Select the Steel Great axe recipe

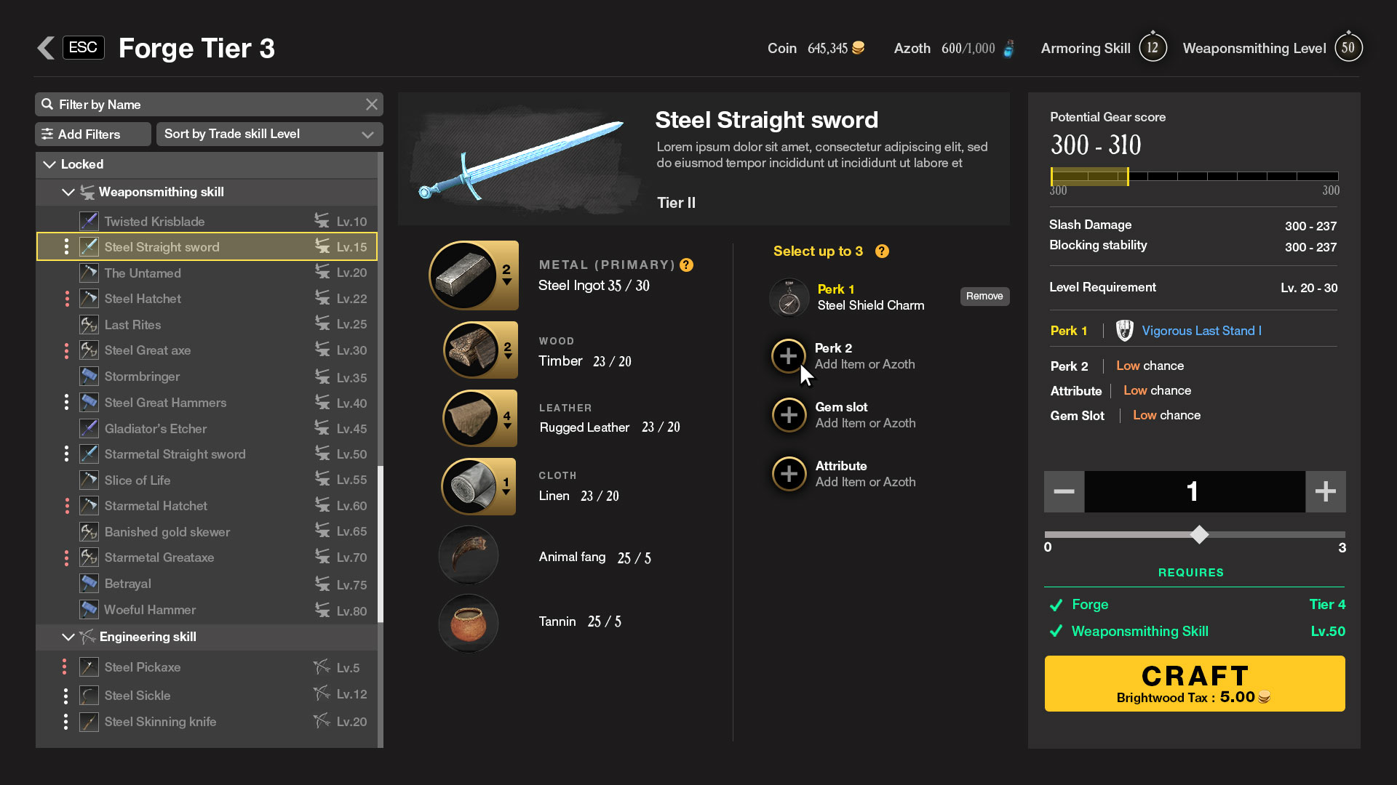[148, 350]
